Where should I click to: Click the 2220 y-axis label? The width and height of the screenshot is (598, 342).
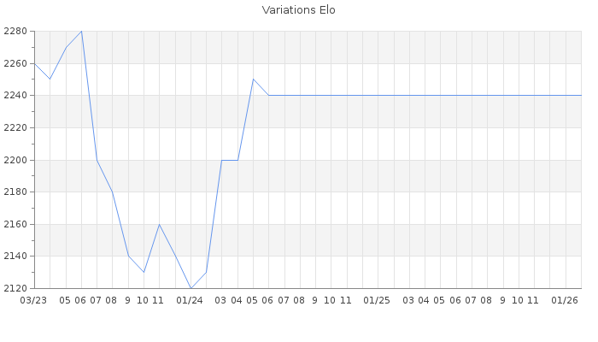pyautogui.click(x=15, y=127)
